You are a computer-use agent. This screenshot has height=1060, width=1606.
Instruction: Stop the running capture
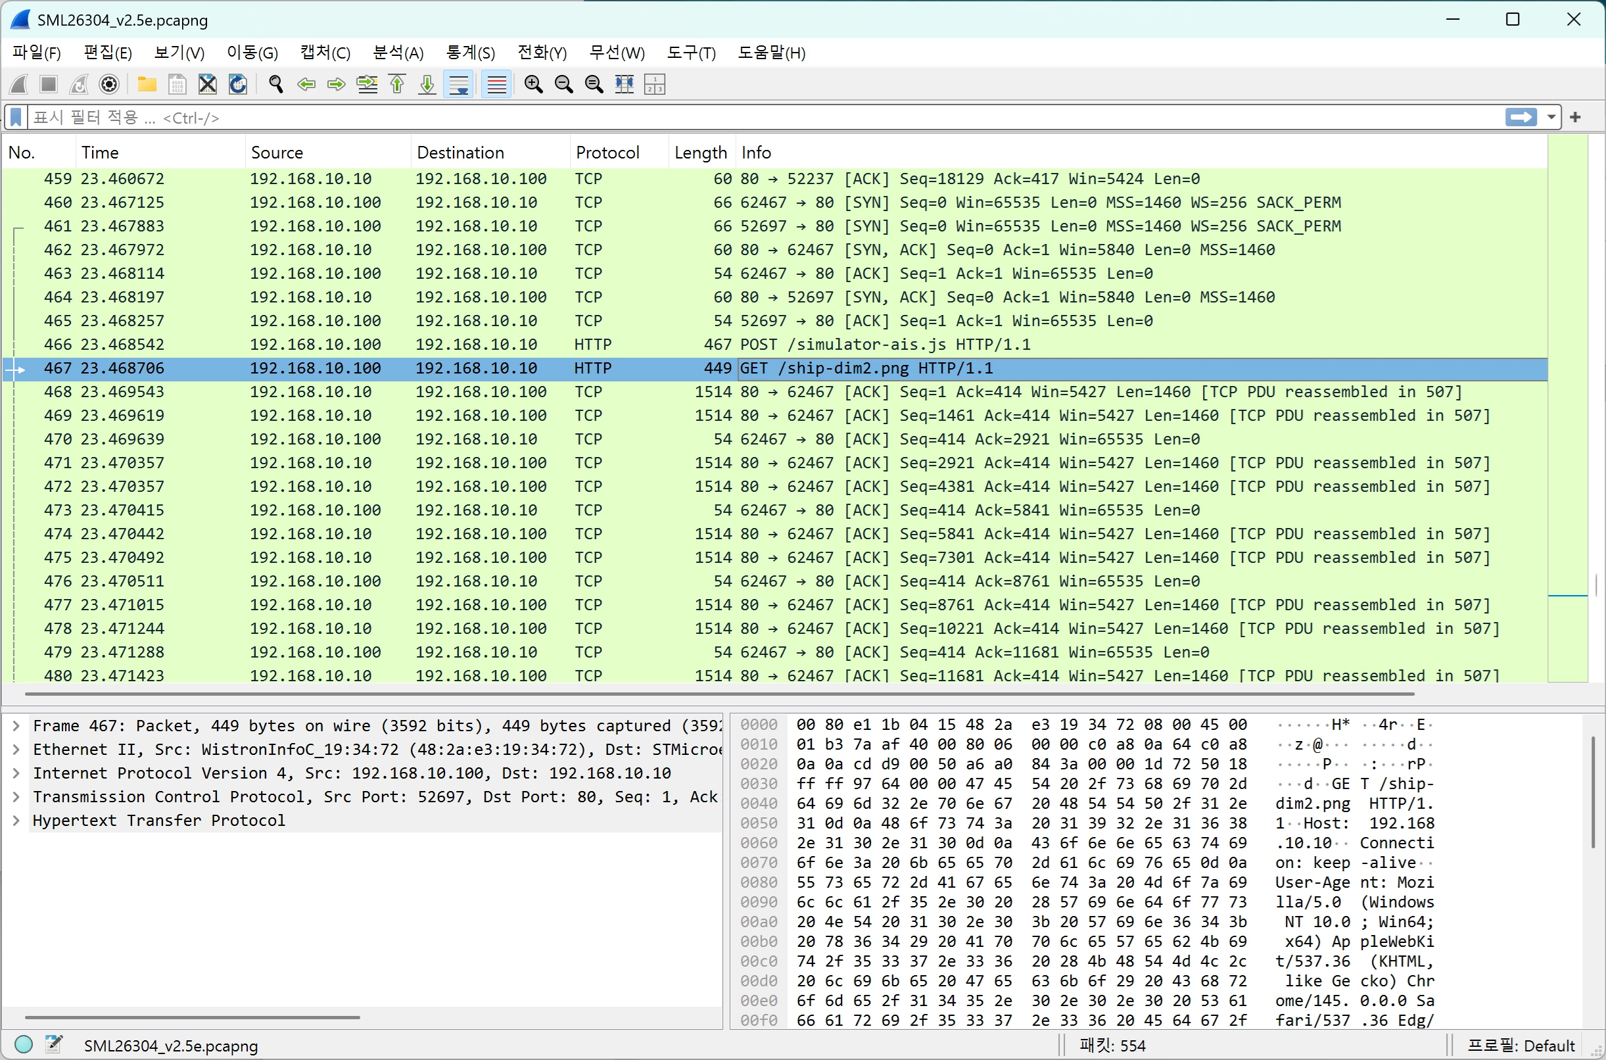tap(49, 85)
